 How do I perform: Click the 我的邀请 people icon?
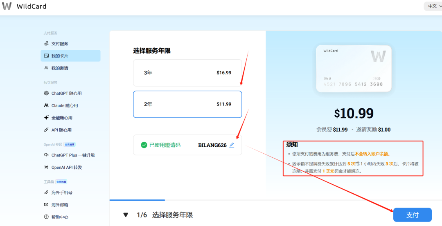[47, 68]
